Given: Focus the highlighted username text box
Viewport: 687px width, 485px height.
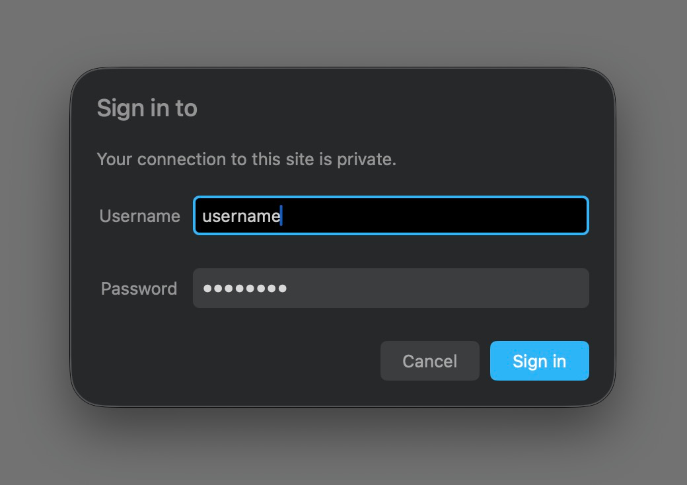Looking at the screenshot, I should [x=390, y=216].
